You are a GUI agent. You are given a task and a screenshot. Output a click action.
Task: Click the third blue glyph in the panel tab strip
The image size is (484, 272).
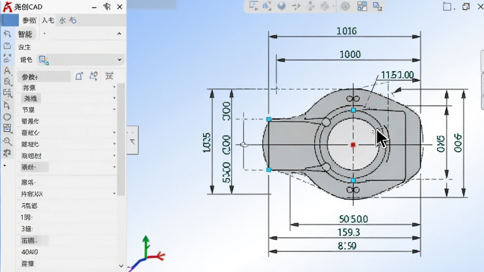pos(63,20)
